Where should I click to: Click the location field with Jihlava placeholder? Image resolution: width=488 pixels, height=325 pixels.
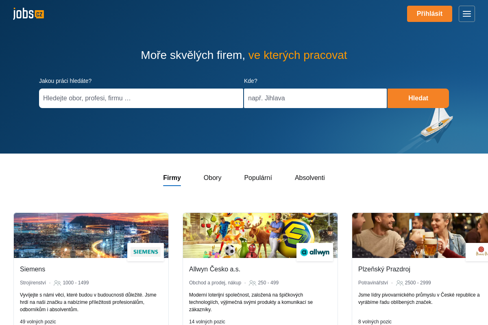tap(315, 98)
